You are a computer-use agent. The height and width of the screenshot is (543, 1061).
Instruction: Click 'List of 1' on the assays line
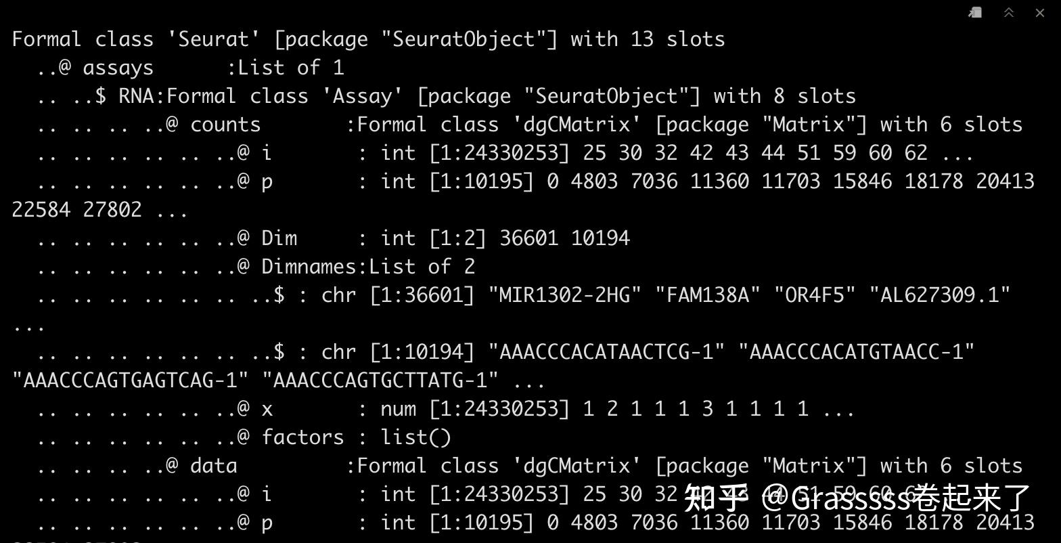click(x=291, y=68)
